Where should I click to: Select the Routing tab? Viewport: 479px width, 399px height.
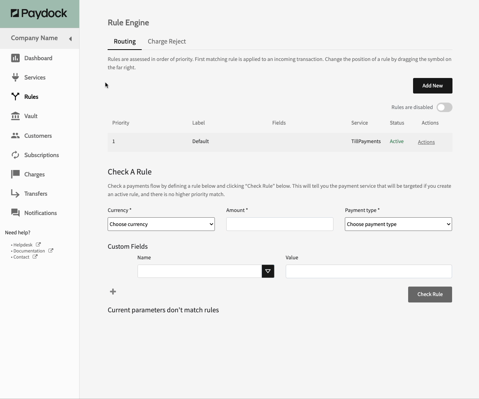[125, 41]
